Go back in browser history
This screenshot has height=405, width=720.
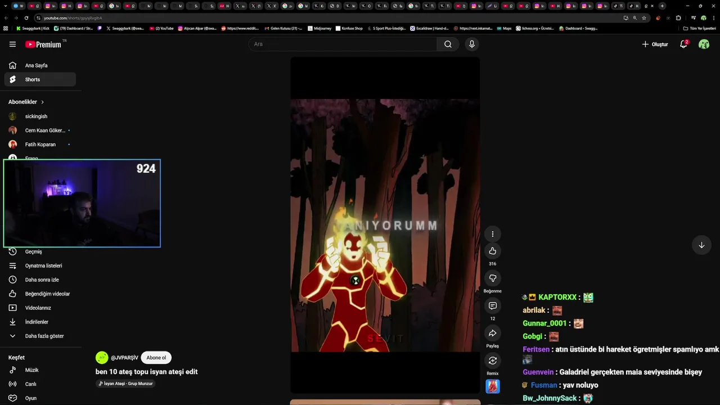(x=6, y=18)
